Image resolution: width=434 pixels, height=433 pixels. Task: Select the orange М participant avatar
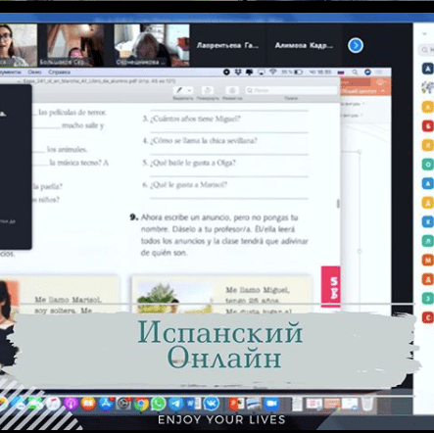(427, 260)
